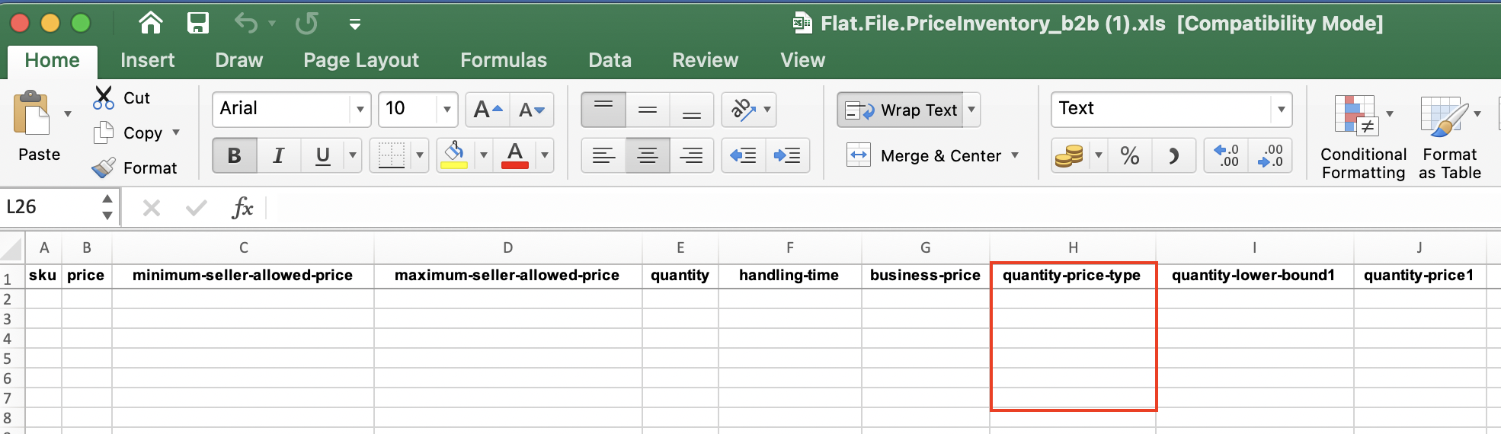Click the Increase Indent icon
Viewport: 1501px width, 434px height.
[787, 155]
